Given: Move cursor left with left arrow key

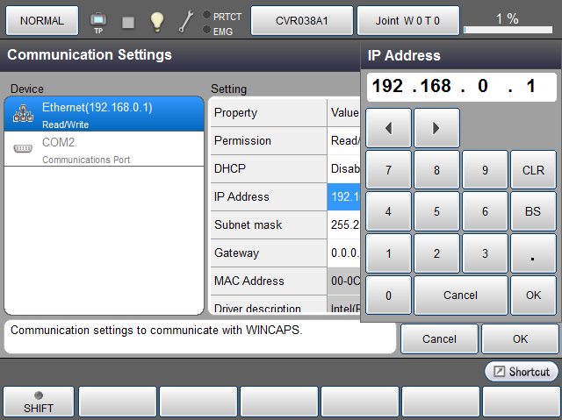Looking at the screenshot, I should coord(387,128).
